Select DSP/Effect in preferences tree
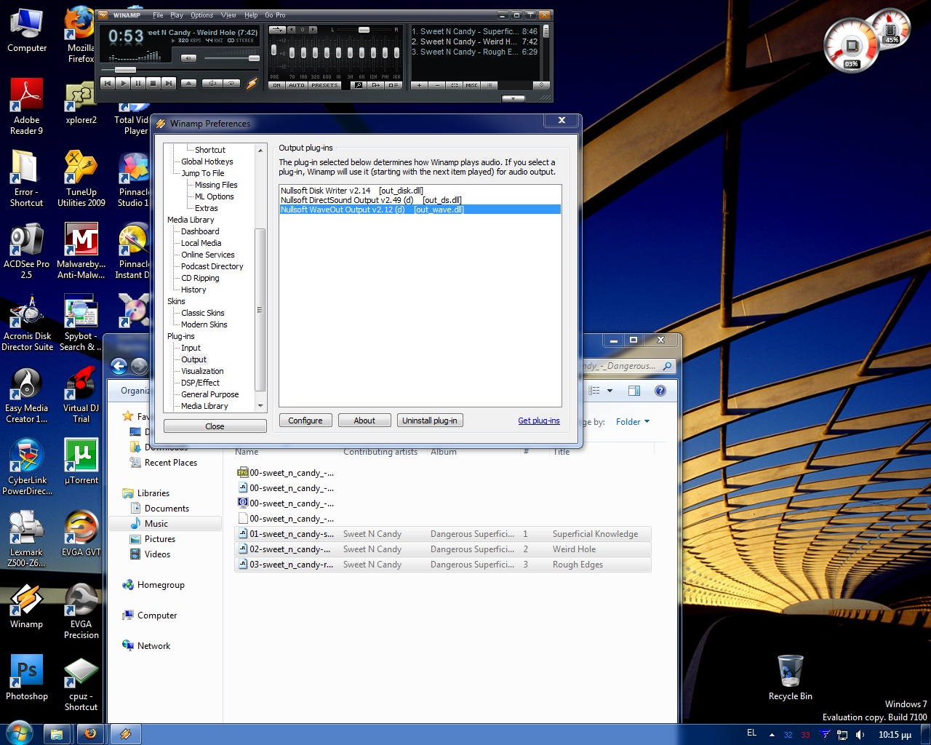 [200, 383]
